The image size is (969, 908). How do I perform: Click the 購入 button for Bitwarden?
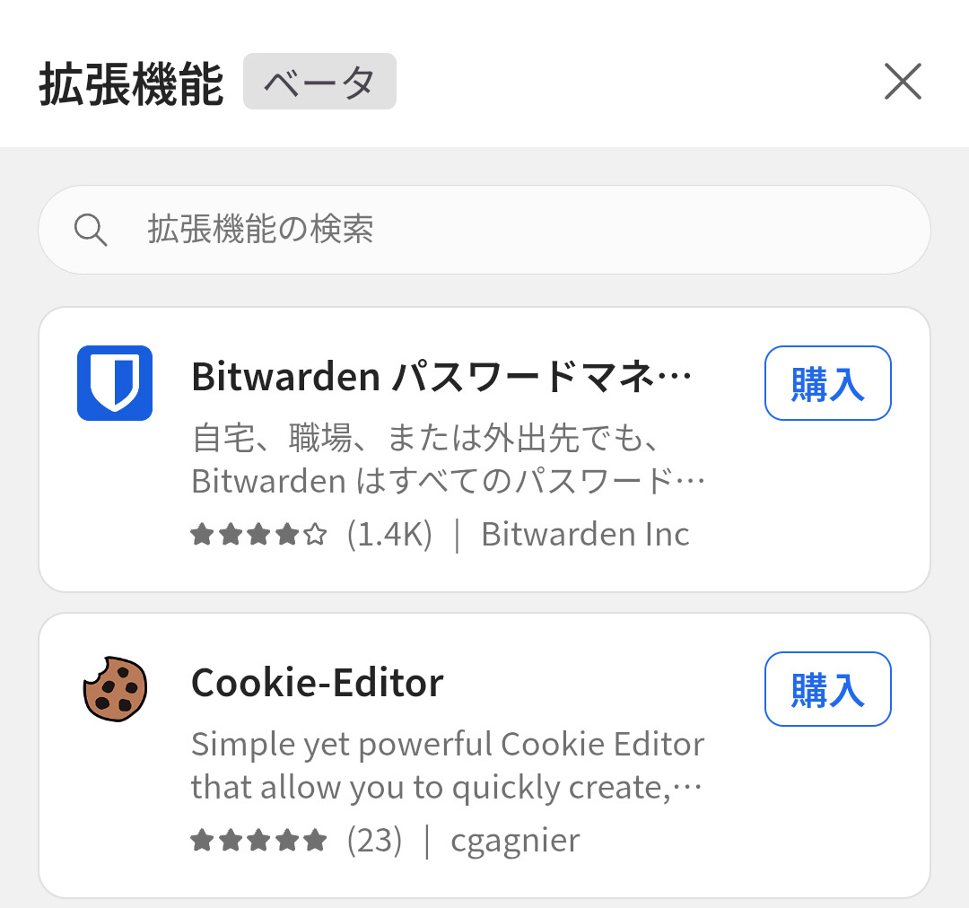click(x=827, y=382)
